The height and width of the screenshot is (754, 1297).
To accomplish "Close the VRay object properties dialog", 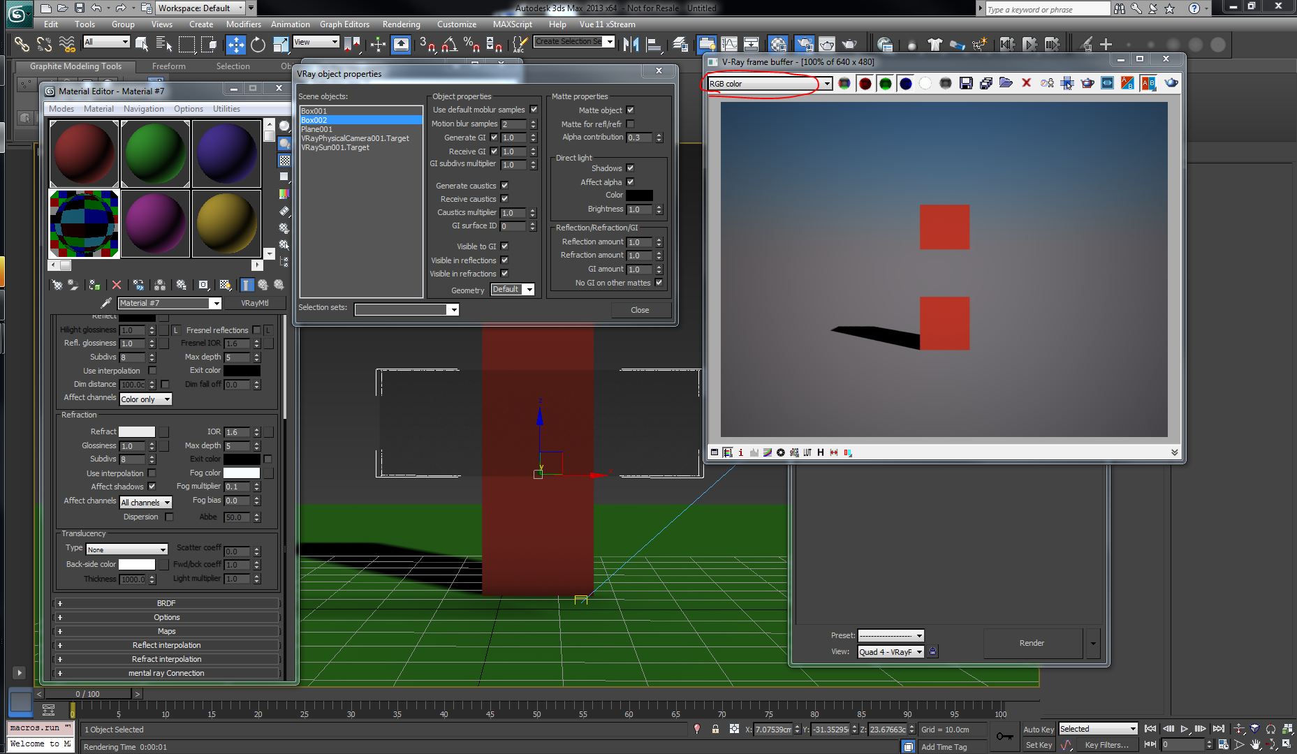I will pos(658,71).
